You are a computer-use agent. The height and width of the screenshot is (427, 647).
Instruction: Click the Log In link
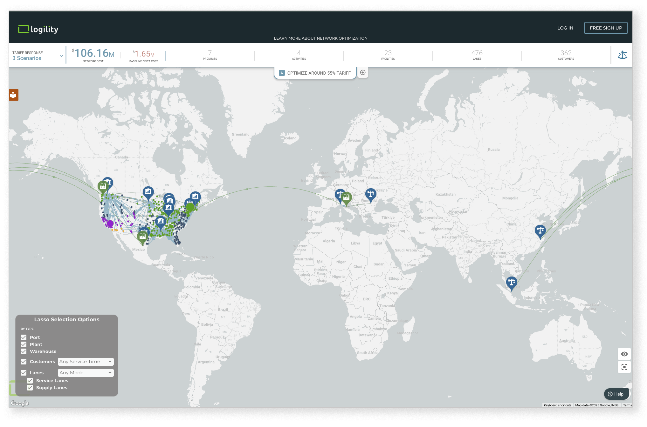pos(565,28)
